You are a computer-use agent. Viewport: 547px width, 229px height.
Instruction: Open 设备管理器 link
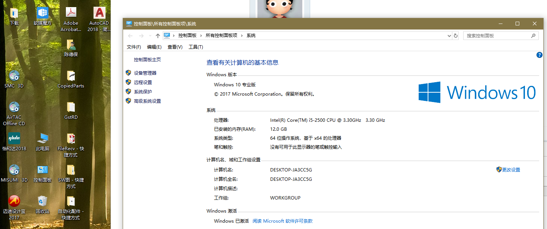tap(145, 73)
